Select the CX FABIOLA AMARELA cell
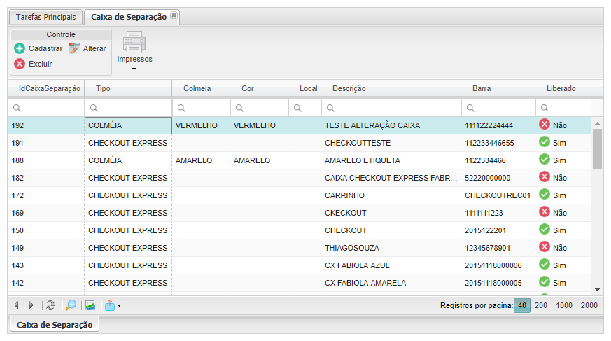The height and width of the screenshot is (341, 611). [x=391, y=284]
